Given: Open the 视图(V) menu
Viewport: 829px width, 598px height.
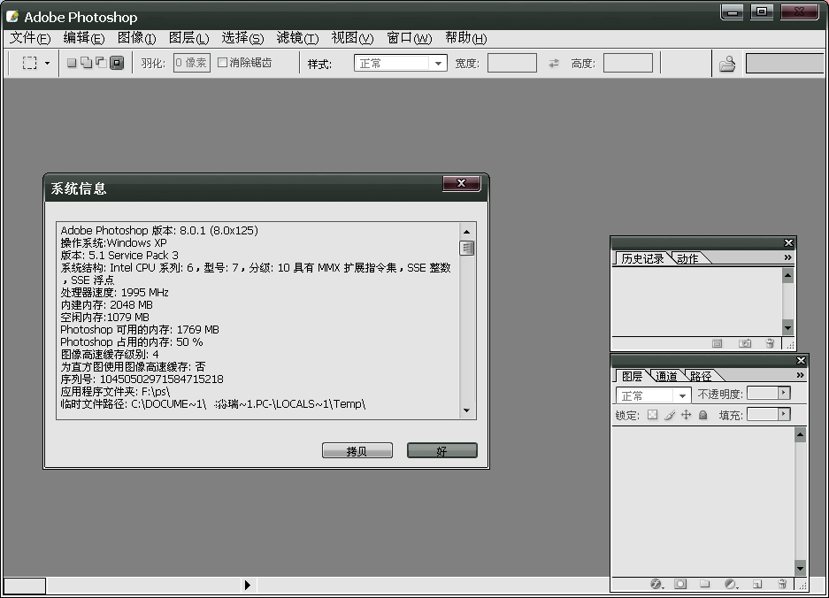Looking at the screenshot, I should tap(352, 38).
